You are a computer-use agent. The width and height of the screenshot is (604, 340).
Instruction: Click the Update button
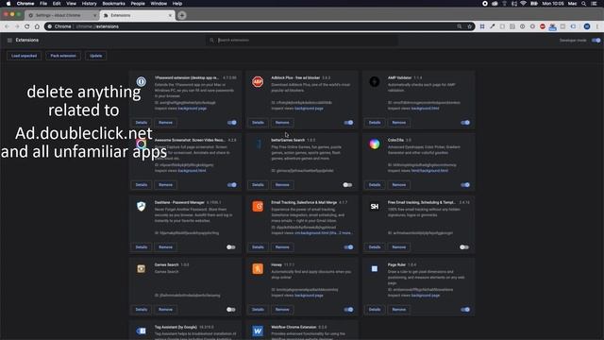(96, 56)
